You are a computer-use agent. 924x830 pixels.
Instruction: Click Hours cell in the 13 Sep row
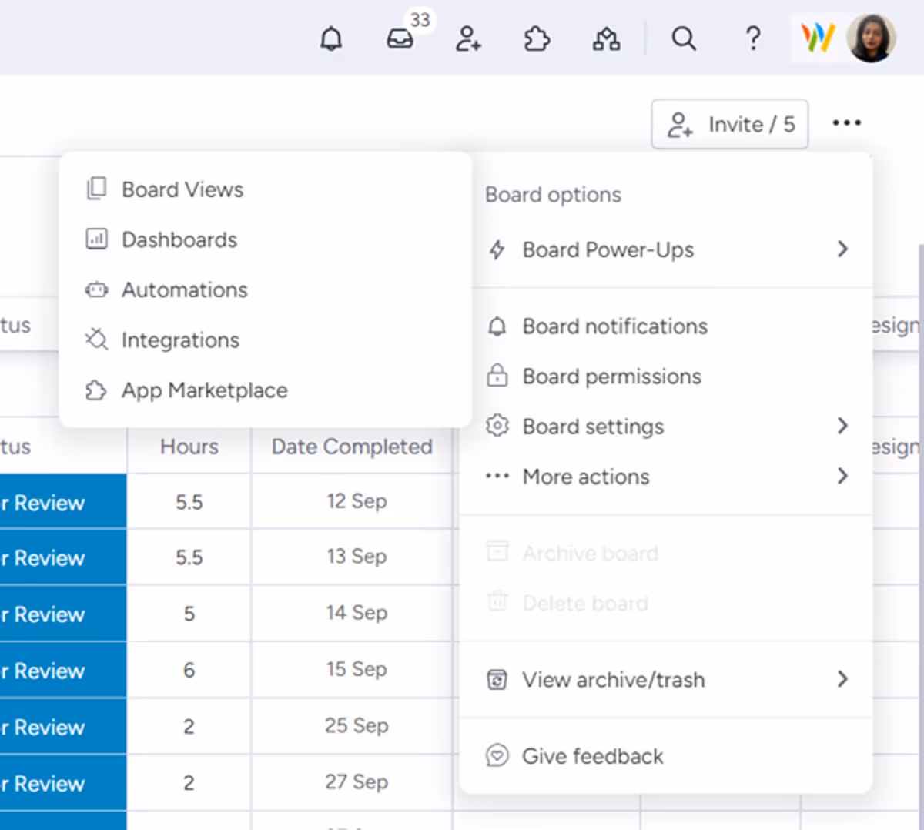click(x=189, y=557)
